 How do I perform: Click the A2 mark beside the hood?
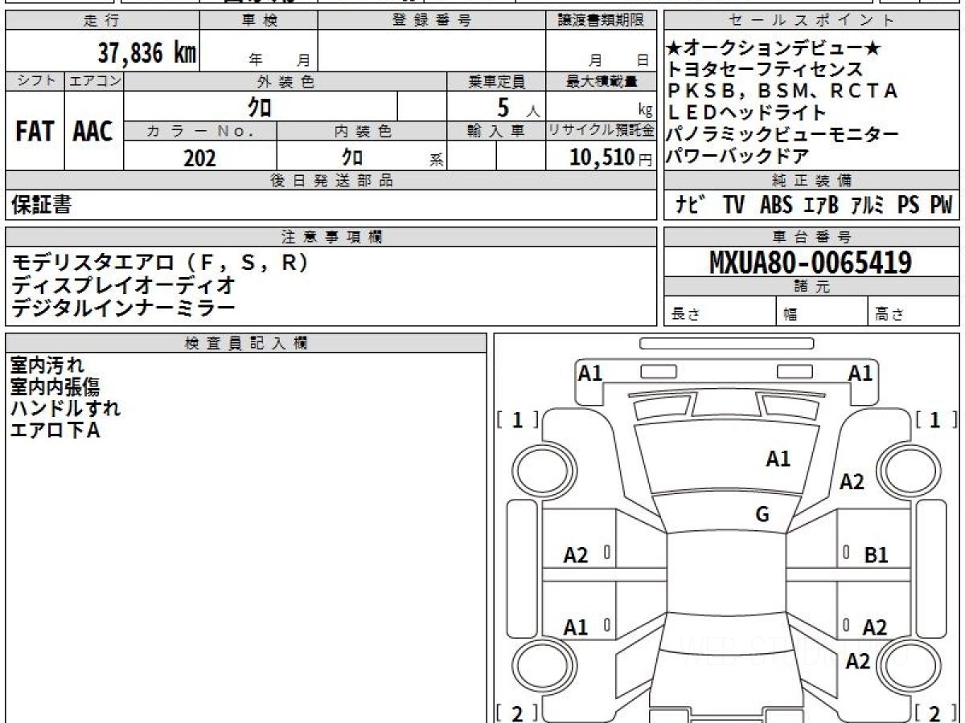click(852, 482)
